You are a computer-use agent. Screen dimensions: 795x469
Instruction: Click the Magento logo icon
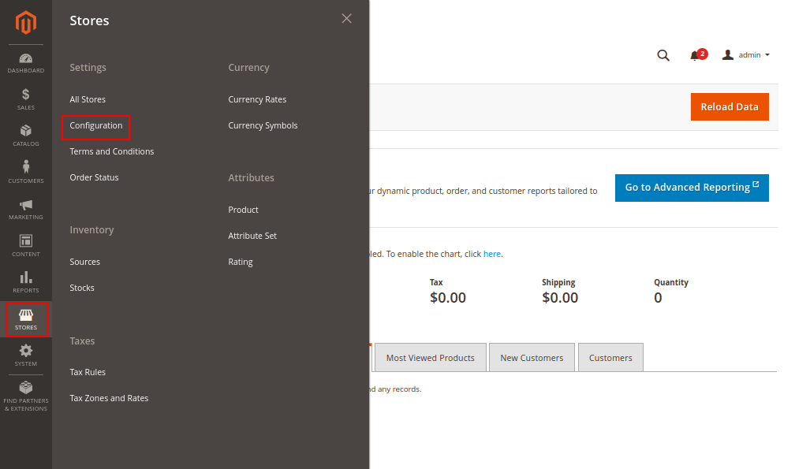pyautogui.click(x=26, y=23)
